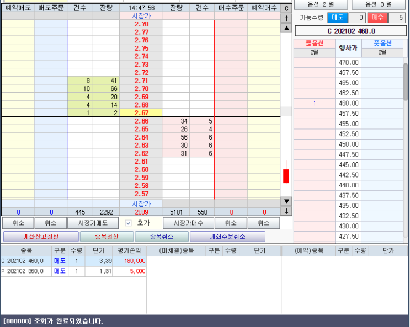
Task: Click the call option position 1 at 460.00
Action: [x=315, y=103]
